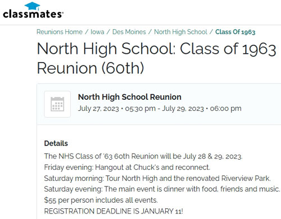
Task: Click the REGISTRATION DEADLINE IS JANUARY 11 line
Action: click(x=114, y=211)
